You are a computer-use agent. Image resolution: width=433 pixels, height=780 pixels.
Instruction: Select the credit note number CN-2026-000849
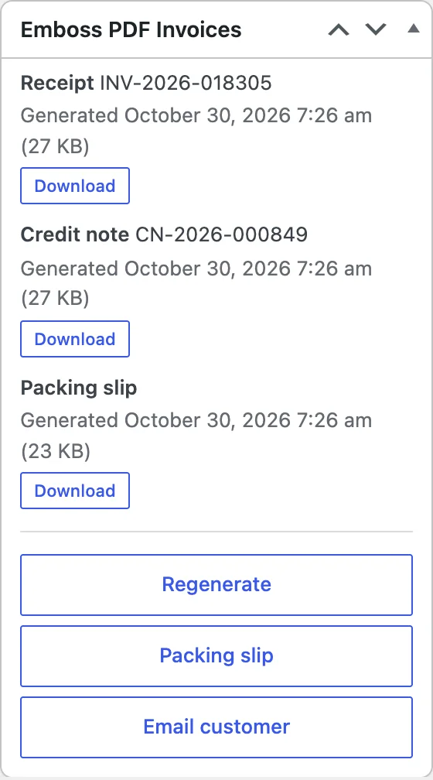click(222, 234)
